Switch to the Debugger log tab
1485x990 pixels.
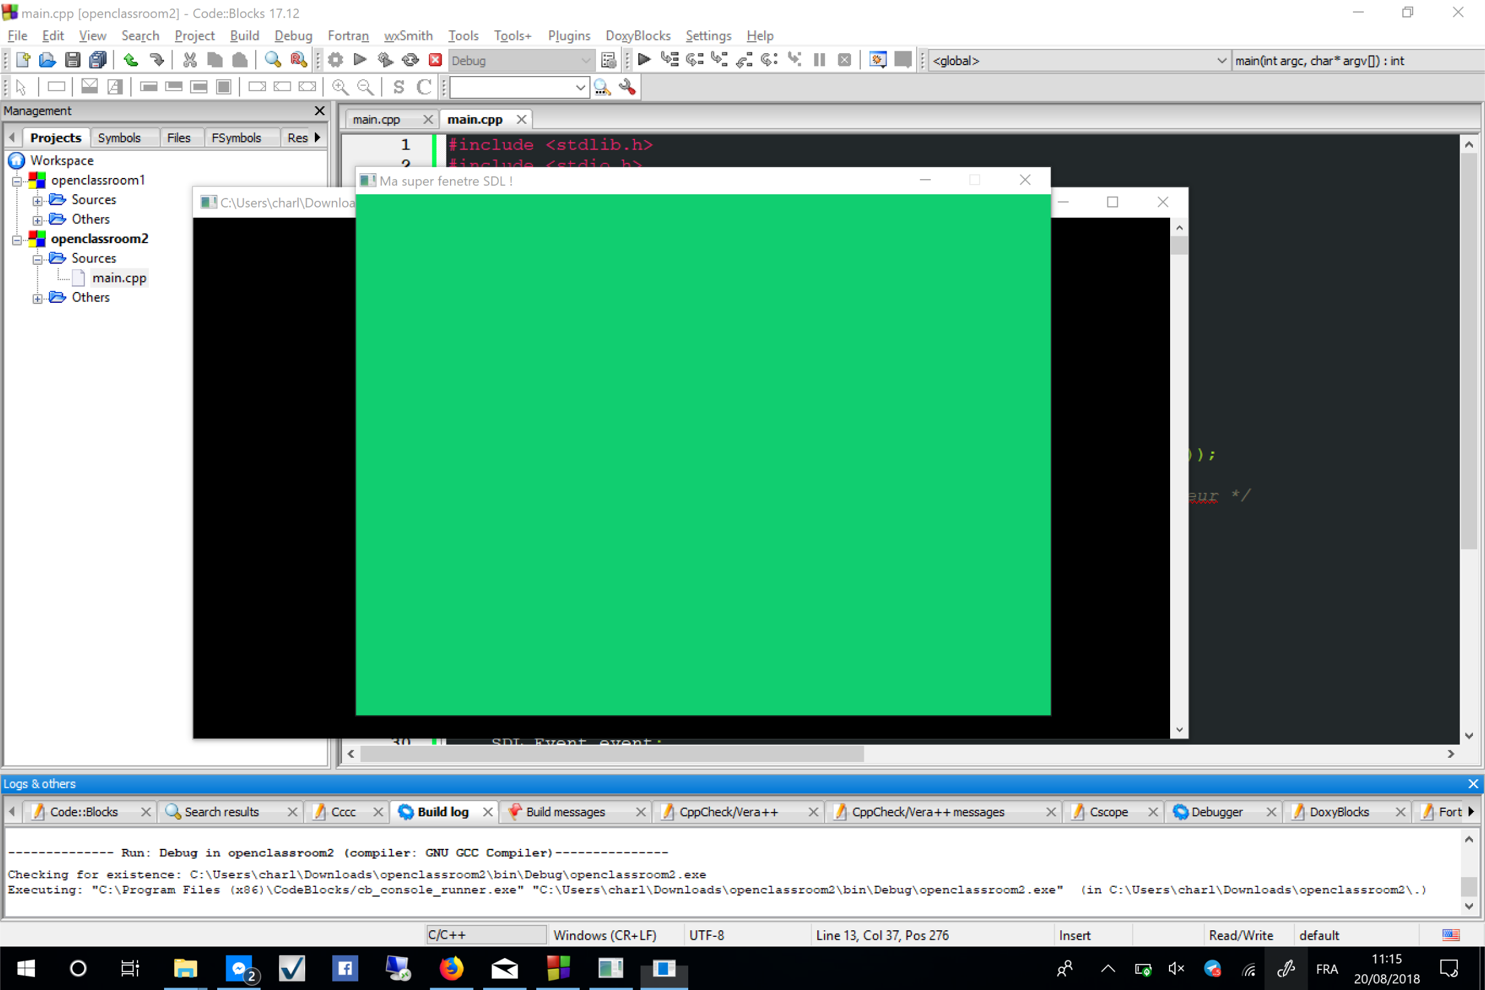1217,812
